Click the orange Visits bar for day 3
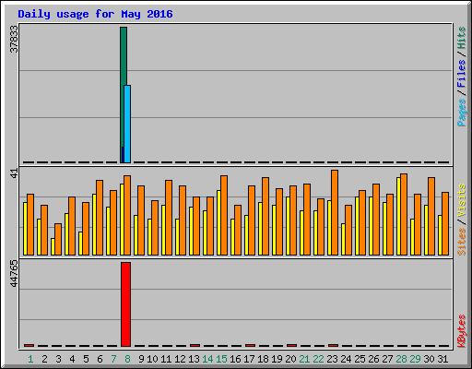 (58, 239)
